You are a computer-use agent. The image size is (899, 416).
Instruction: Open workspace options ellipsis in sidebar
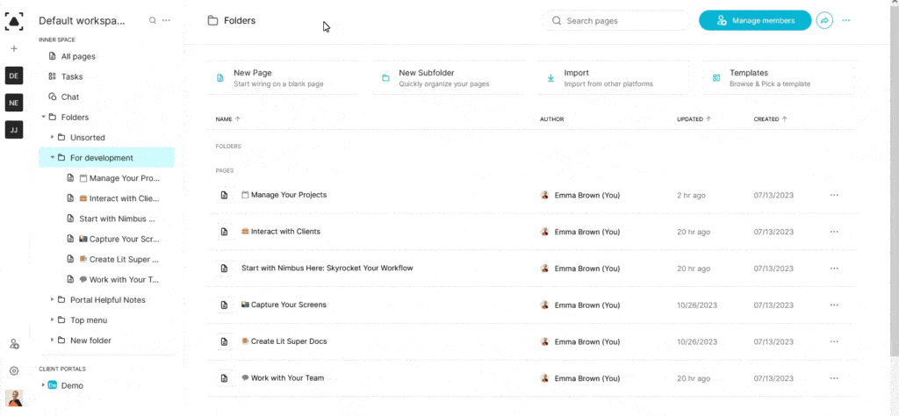(166, 20)
